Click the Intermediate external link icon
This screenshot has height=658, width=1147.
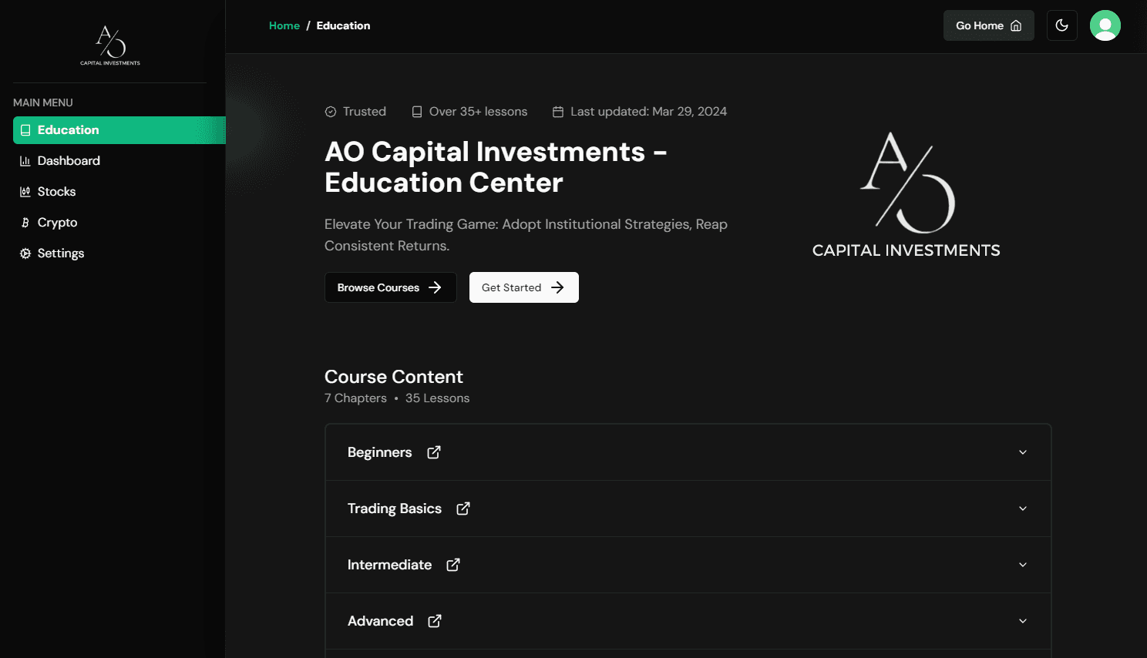(453, 565)
